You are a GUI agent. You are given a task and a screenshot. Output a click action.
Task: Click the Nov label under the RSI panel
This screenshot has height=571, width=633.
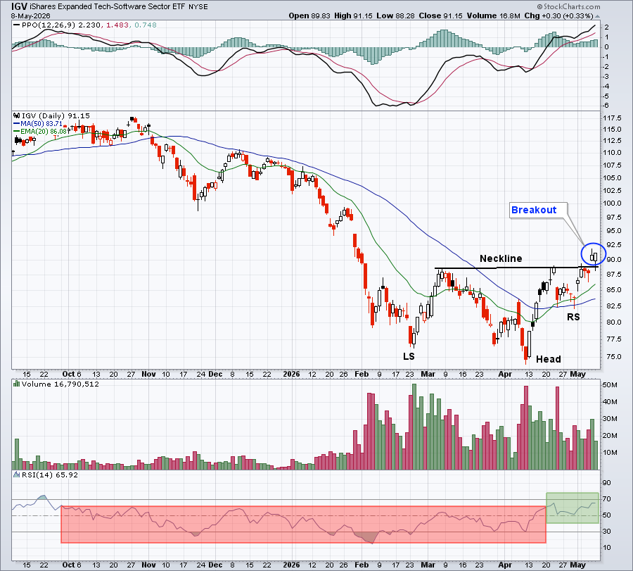coord(148,565)
